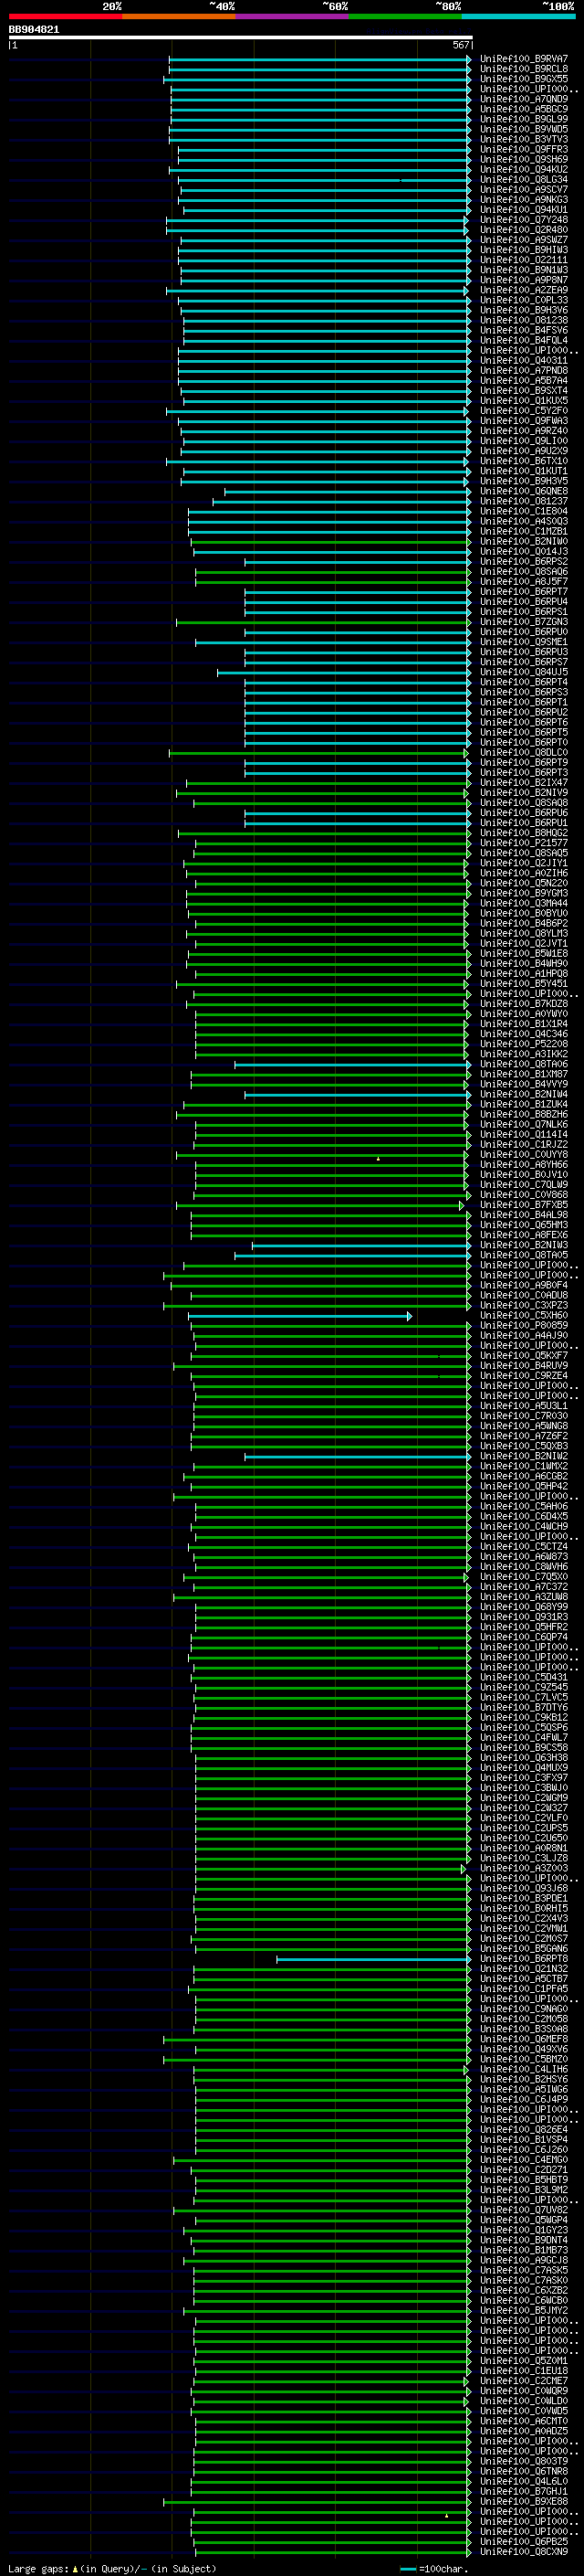584x2576 pixels.
Task: Select the query name BB904821
Action: 34,30
